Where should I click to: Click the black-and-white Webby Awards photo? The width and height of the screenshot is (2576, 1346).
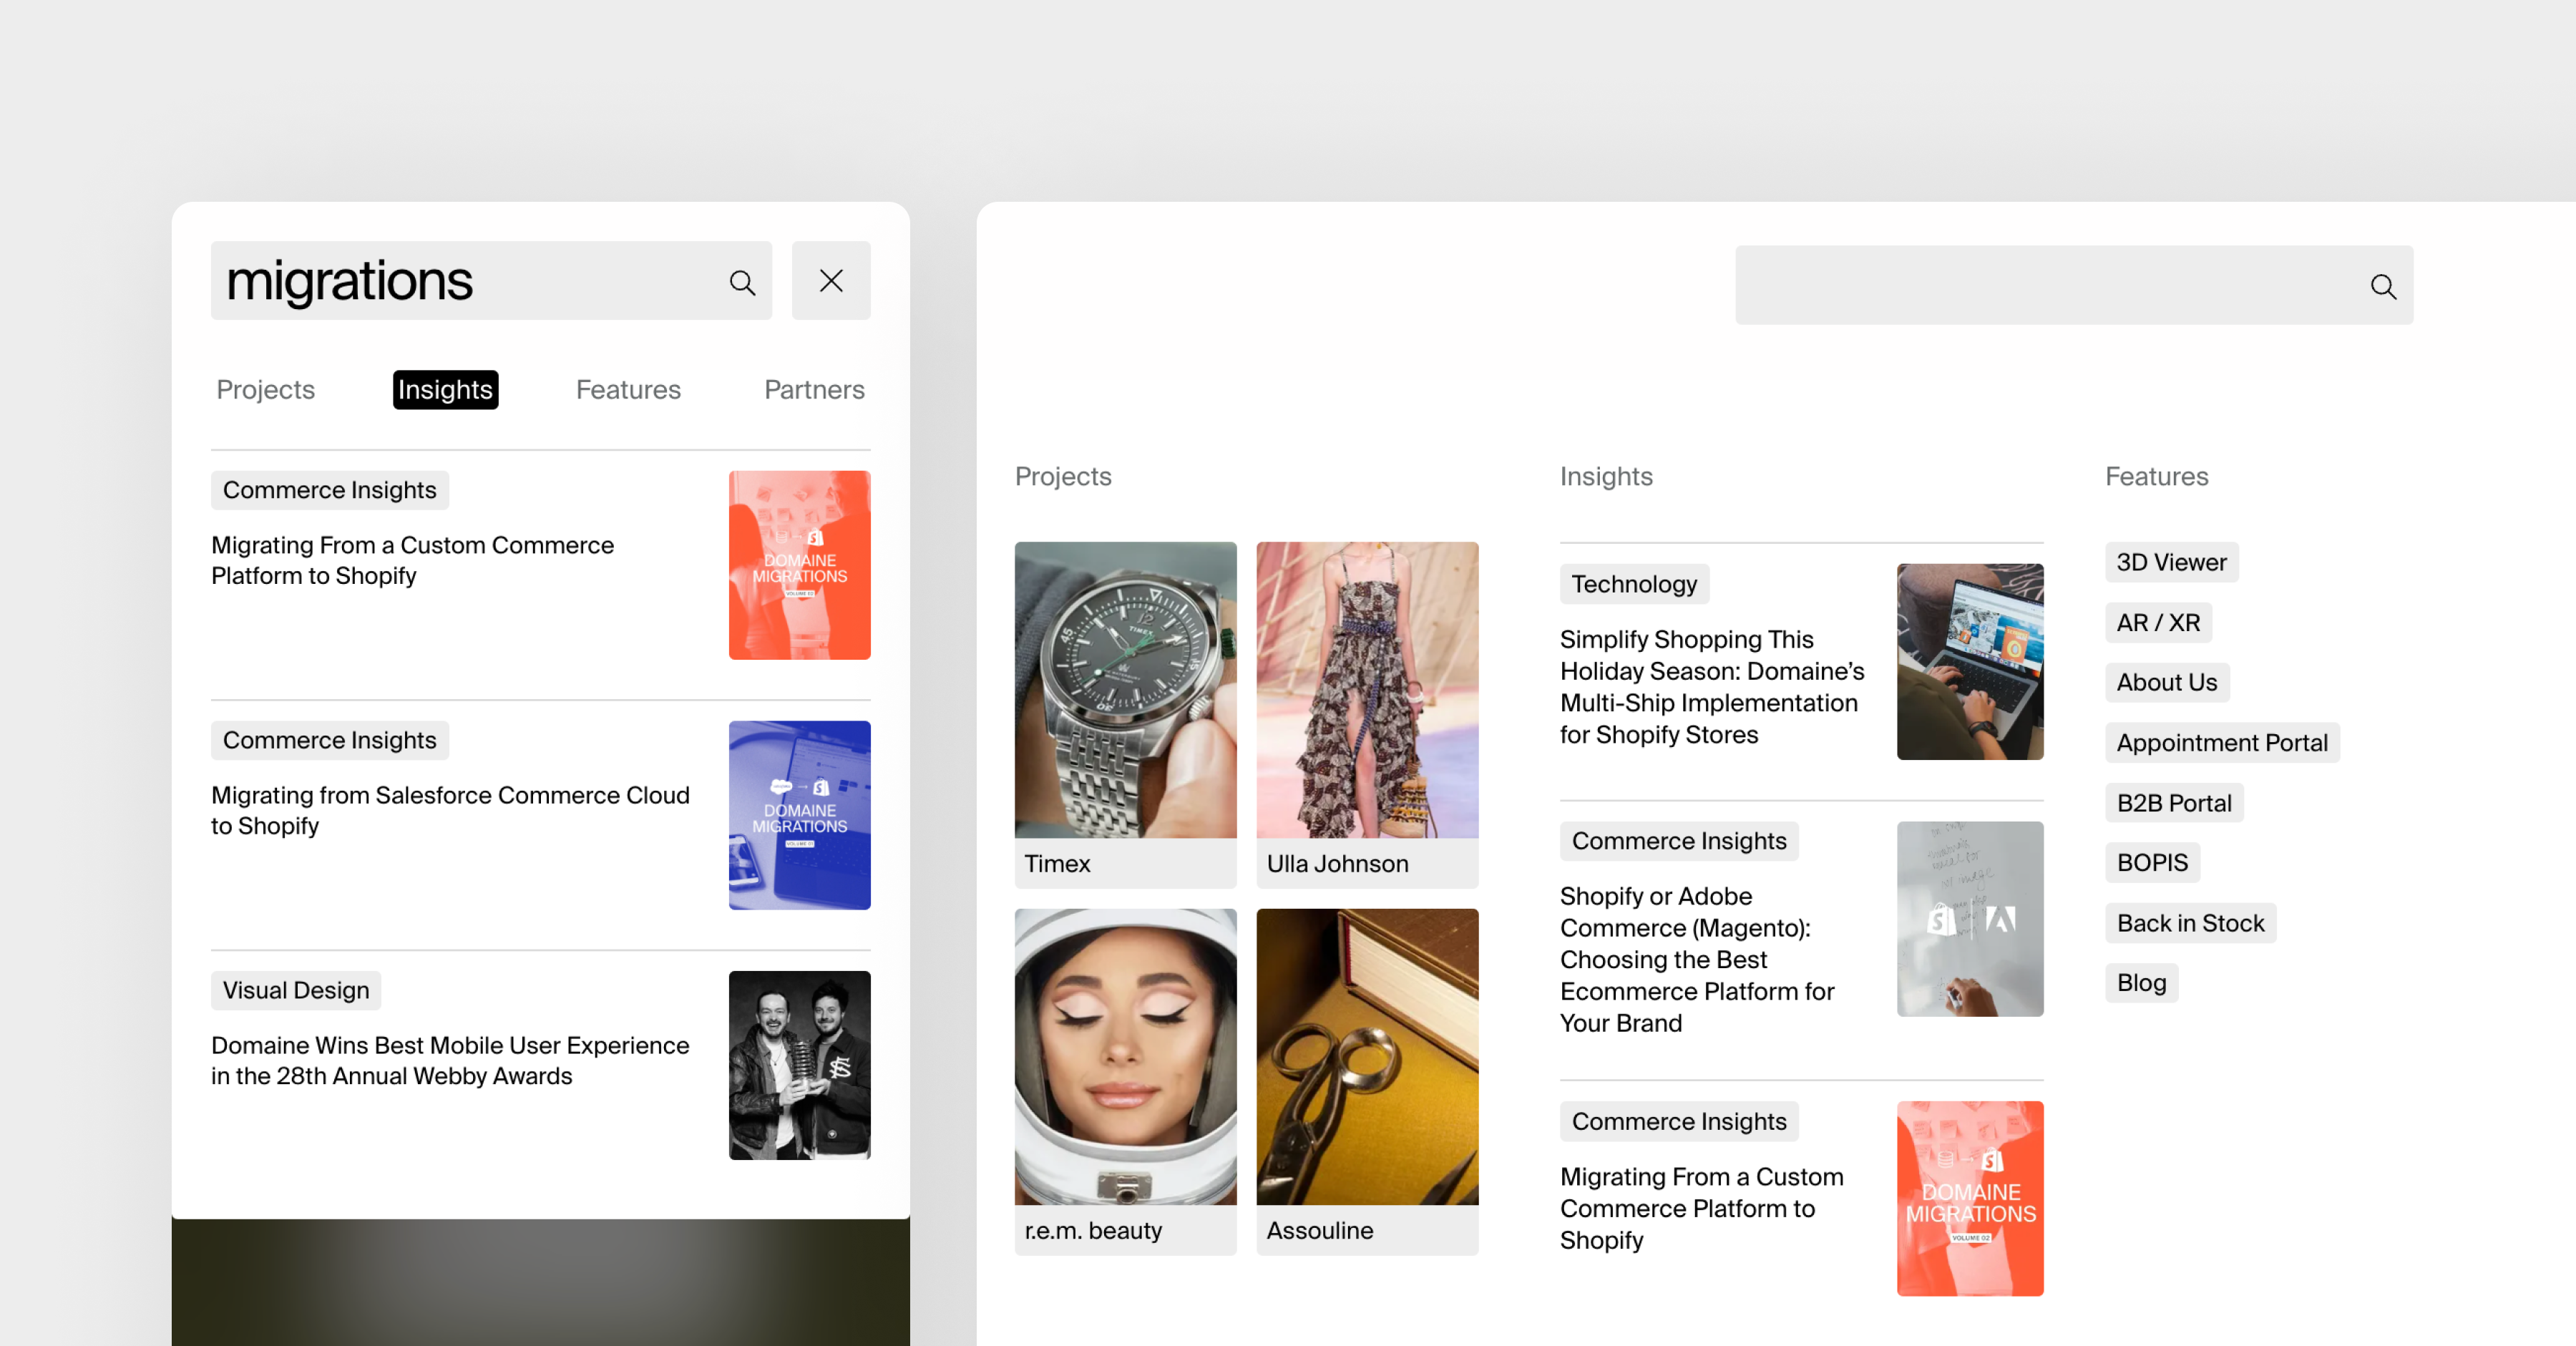[799, 1065]
